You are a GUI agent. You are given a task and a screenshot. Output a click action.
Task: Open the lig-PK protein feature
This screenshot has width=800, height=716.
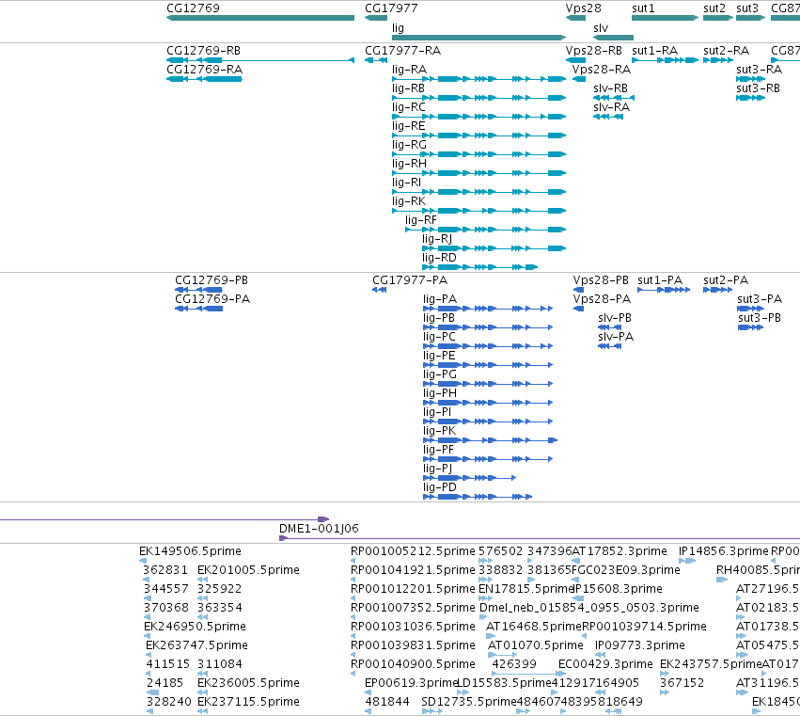pyautogui.click(x=491, y=440)
